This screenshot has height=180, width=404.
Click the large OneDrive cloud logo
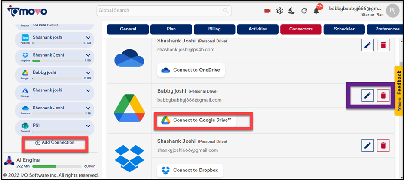point(129,58)
